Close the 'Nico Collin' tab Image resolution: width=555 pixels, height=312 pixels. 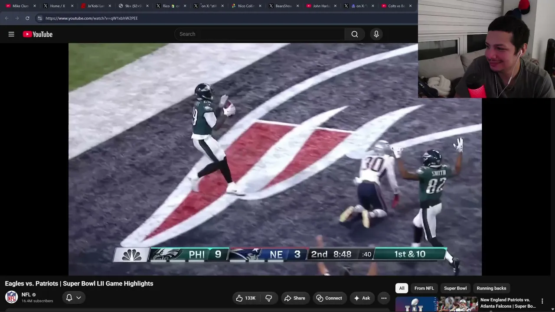click(x=260, y=6)
